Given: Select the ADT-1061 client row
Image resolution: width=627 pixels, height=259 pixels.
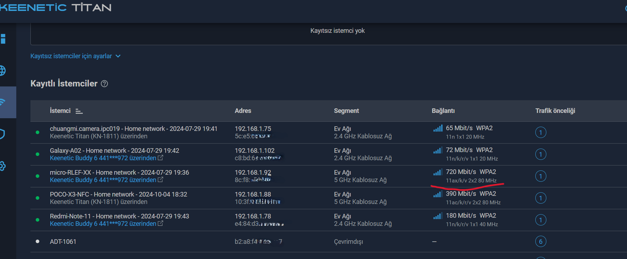Looking at the screenshot, I should [x=328, y=241].
